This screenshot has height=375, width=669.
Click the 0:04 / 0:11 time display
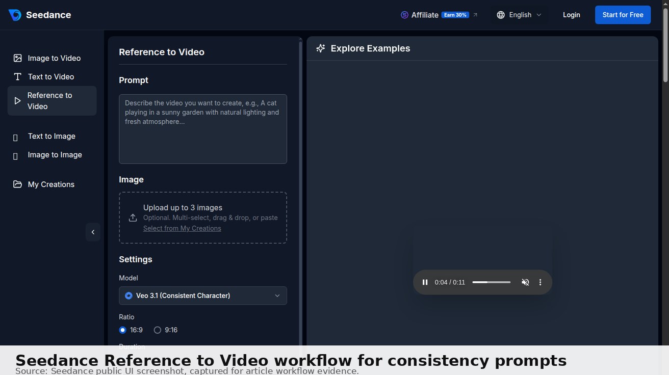point(450,282)
